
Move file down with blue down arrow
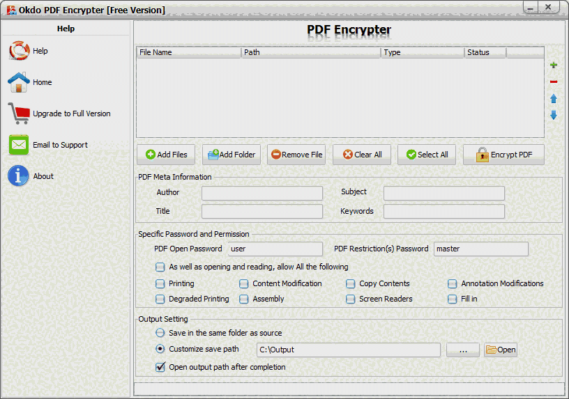tap(554, 115)
